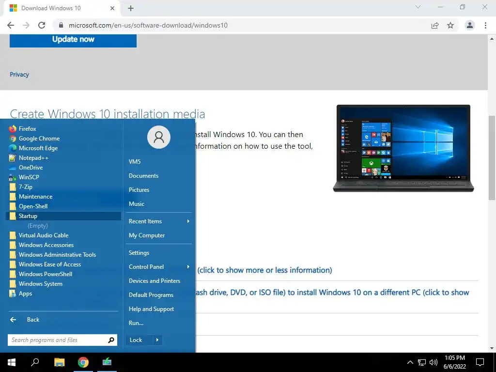Show hidden system tray icons
Viewport: 496px width, 372px height.
410,362
